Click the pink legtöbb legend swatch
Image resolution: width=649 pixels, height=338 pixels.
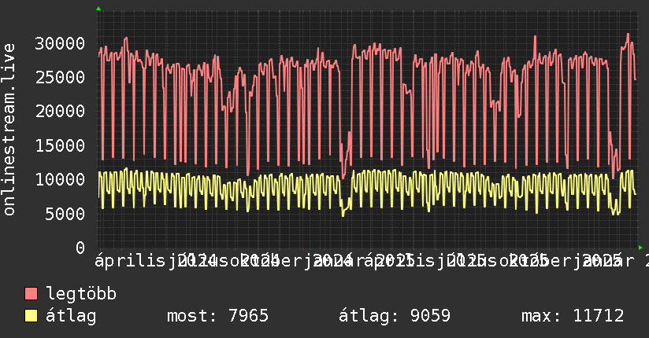(31, 294)
